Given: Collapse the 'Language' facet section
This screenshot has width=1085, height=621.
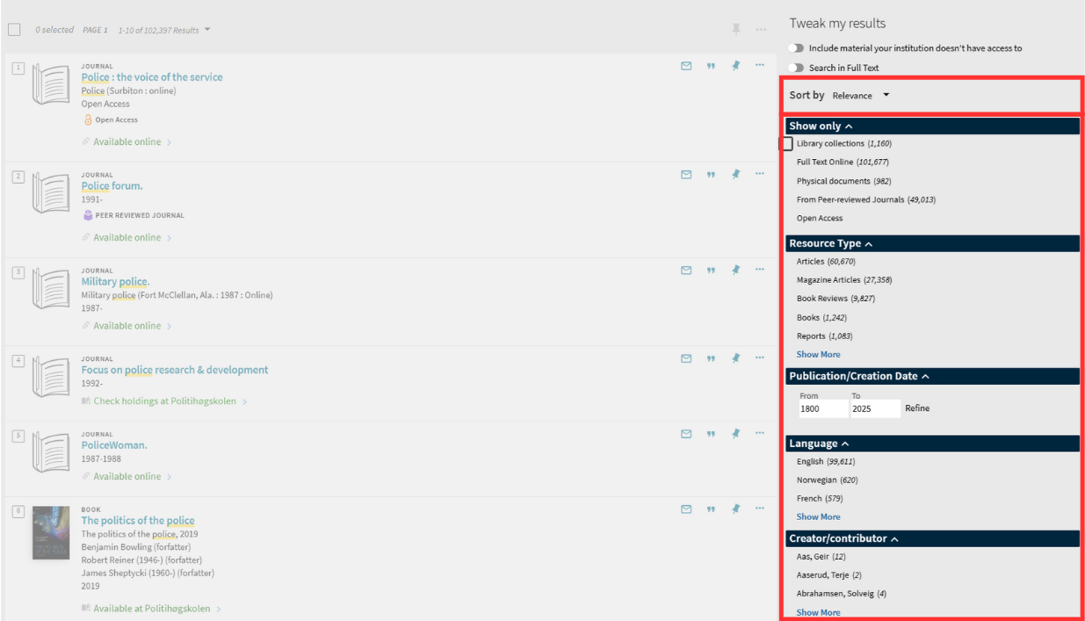Looking at the screenshot, I should tap(931, 444).
